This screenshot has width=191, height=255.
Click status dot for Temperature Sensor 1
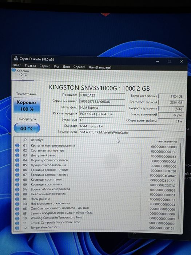(17, 228)
